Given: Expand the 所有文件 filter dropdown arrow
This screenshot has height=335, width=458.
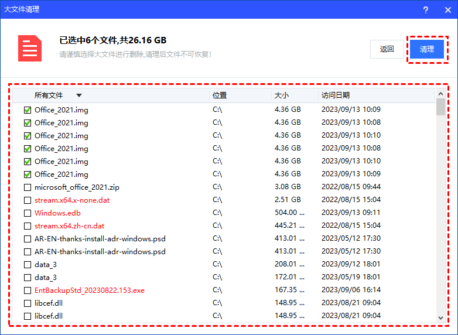Looking at the screenshot, I should 79,95.
